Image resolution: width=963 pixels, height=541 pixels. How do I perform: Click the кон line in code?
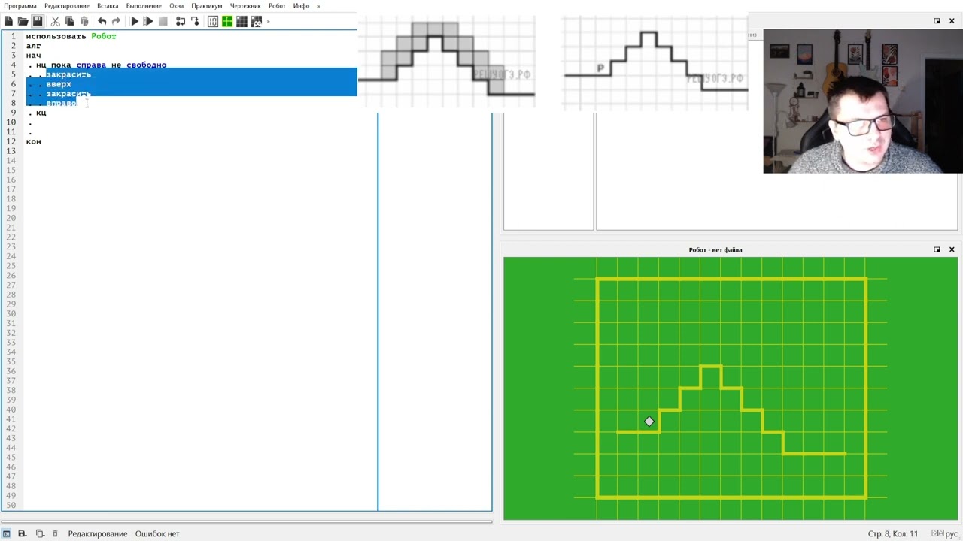[x=34, y=141]
